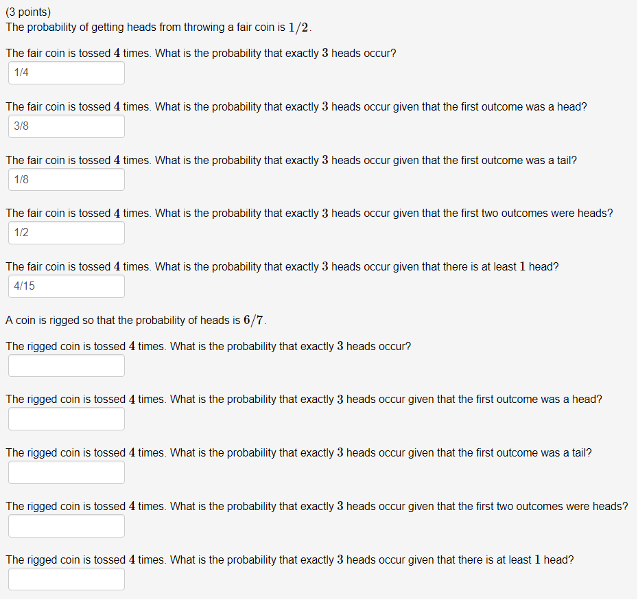The height and width of the screenshot is (600, 638).
Task: Click the 1/2 fraction in fair coin statement
Action: click(x=298, y=27)
